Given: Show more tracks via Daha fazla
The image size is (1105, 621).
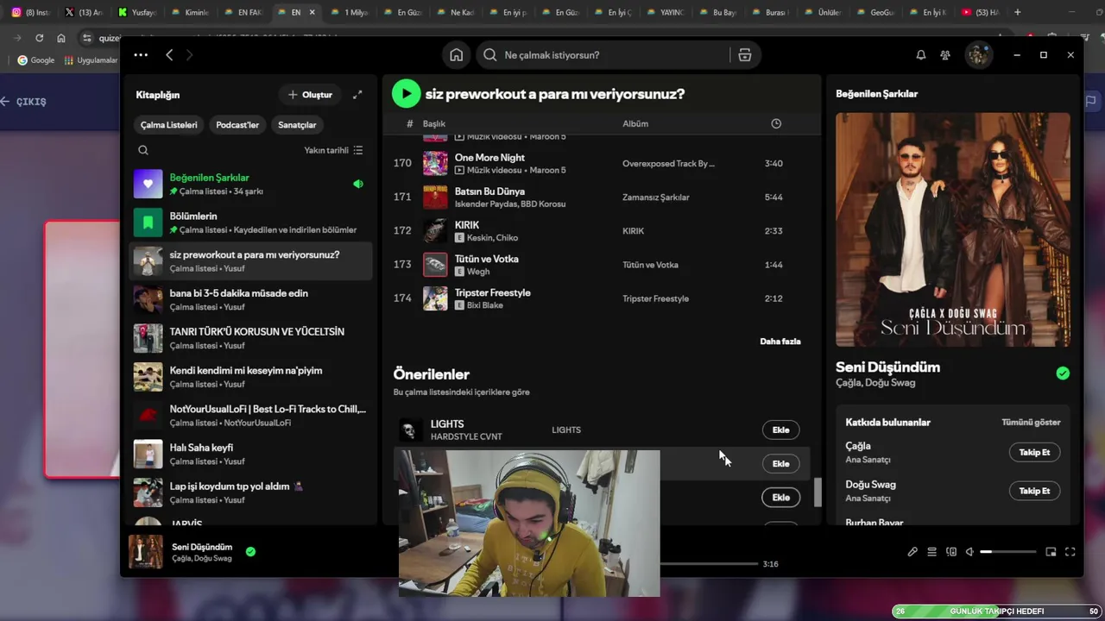Looking at the screenshot, I should 780,342.
